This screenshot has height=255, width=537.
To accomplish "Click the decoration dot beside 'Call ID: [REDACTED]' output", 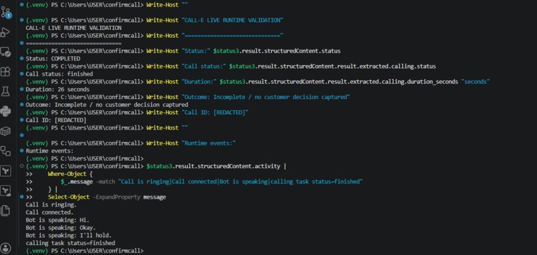I will coord(22,120).
